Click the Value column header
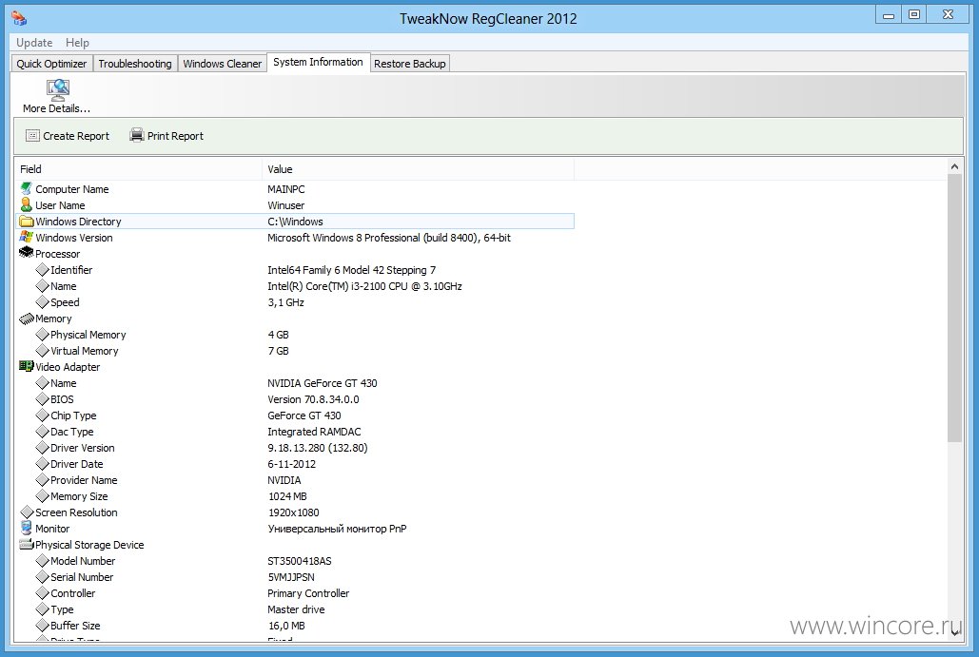979x657 pixels. point(418,169)
